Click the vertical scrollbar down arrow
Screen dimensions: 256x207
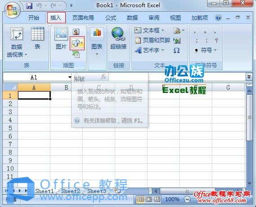pyautogui.click(x=249, y=184)
